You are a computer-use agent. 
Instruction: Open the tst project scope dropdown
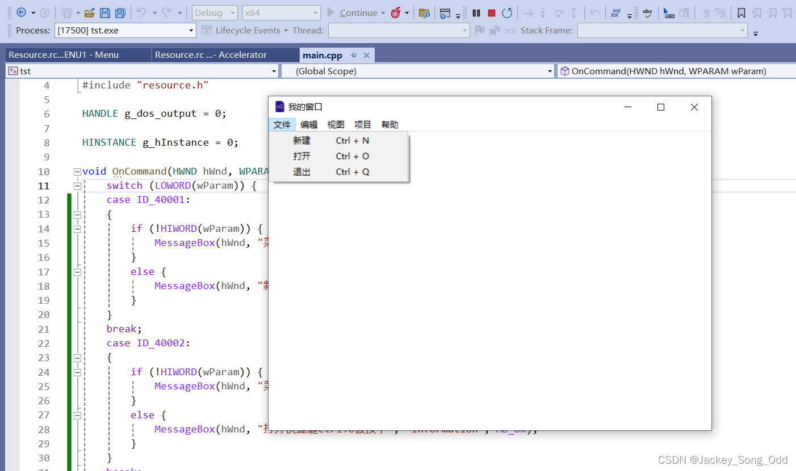(142, 71)
